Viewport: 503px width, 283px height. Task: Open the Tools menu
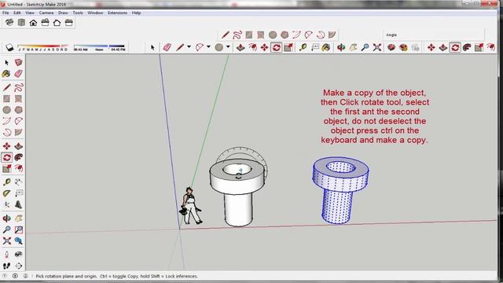click(x=78, y=13)
